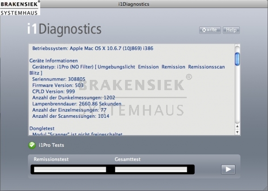268x191 pixels.
Task: Select the 'CPLD Version: 999' line
Action: click(x=54, y=91)
